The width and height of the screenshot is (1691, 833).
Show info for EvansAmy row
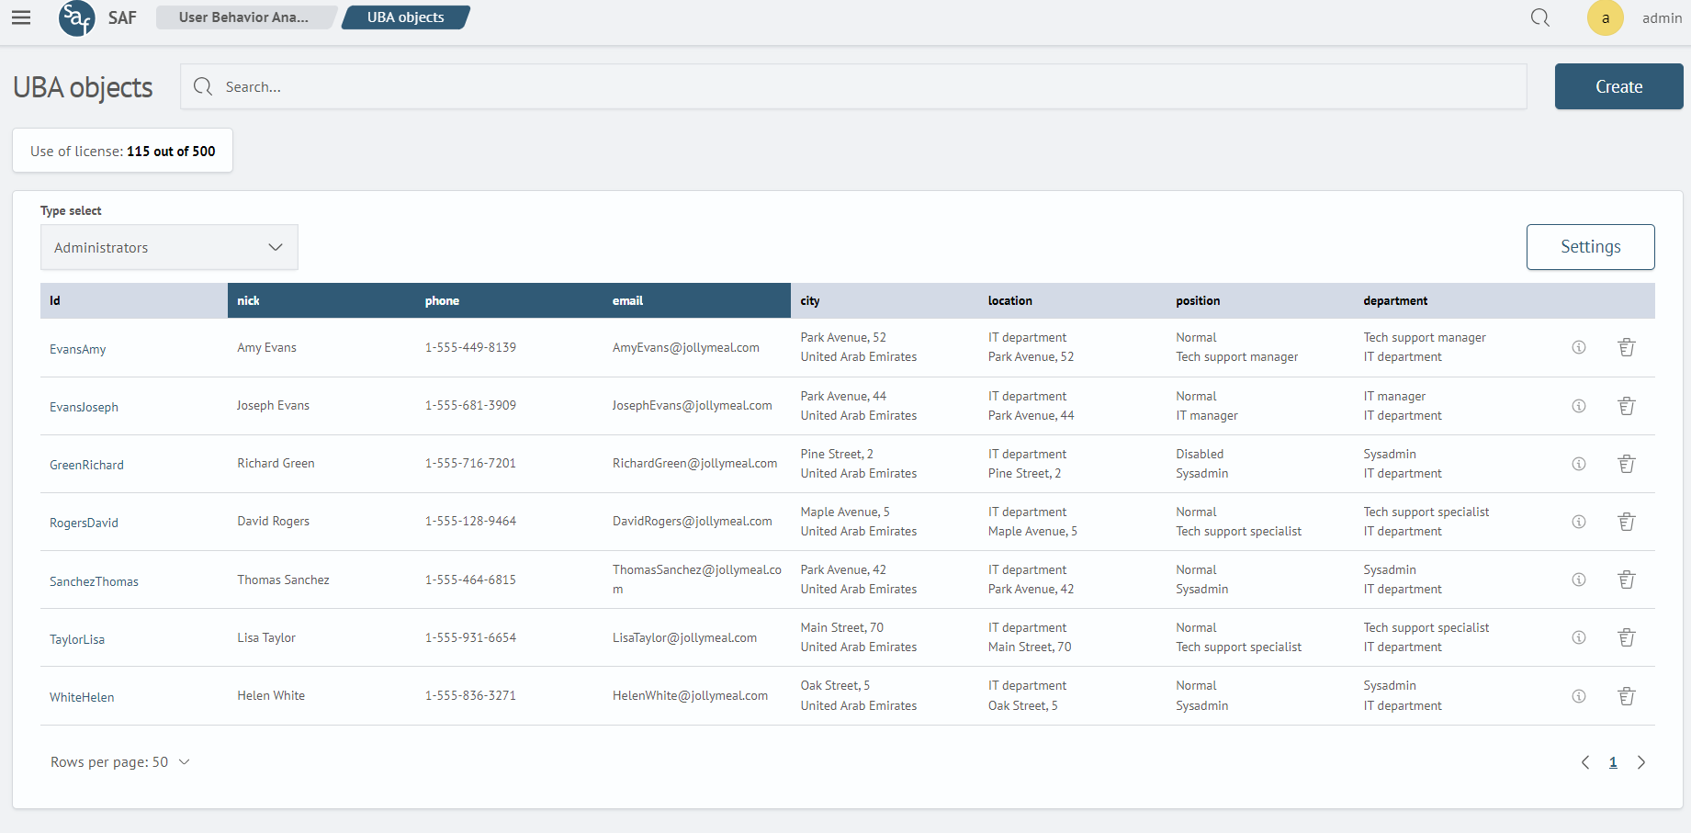tap(1579, 347)
